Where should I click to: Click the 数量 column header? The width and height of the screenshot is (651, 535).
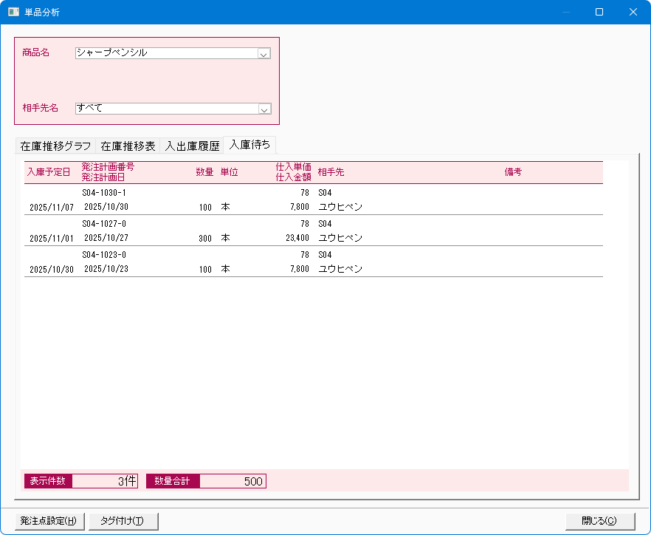point(204,172)
